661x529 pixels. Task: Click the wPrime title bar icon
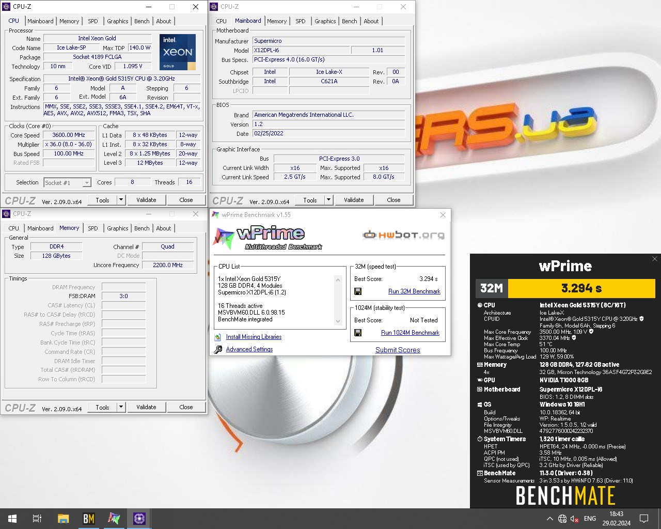[215, 215]
